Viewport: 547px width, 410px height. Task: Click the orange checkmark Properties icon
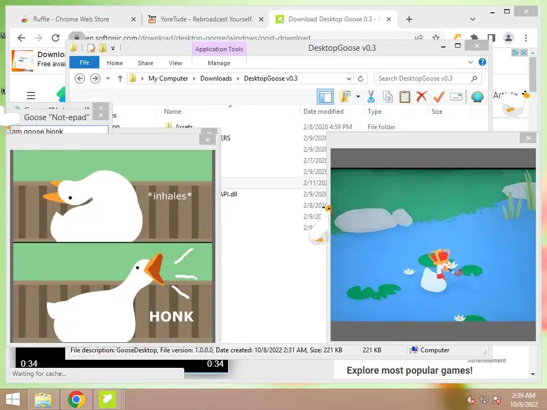439,97
